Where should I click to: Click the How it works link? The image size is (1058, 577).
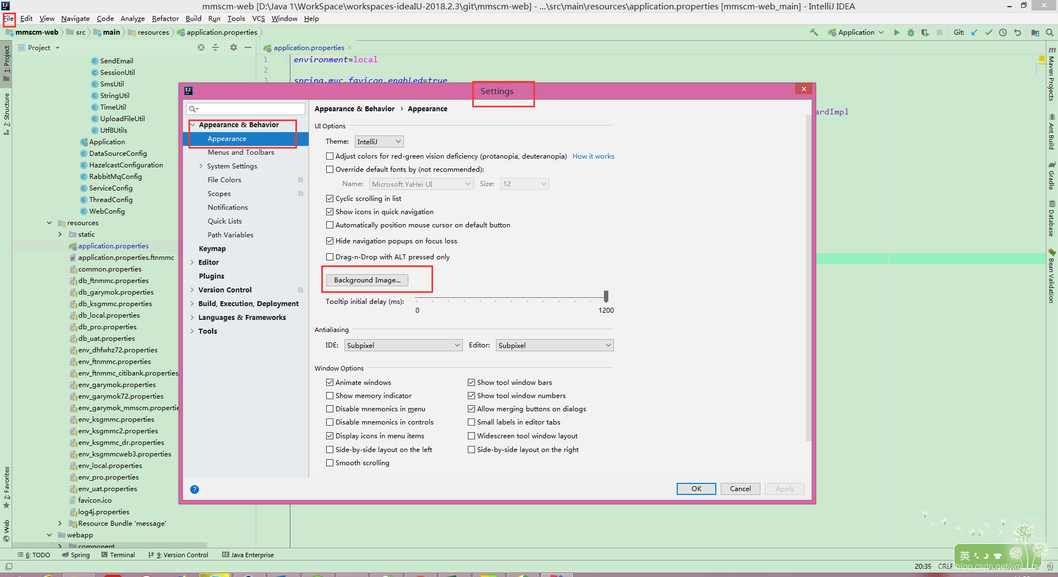click(593, 156)
